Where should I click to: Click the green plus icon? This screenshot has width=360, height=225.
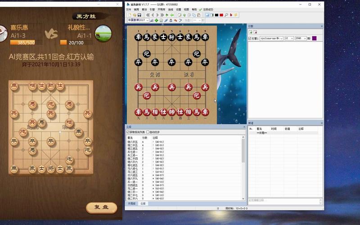[156, 20]
